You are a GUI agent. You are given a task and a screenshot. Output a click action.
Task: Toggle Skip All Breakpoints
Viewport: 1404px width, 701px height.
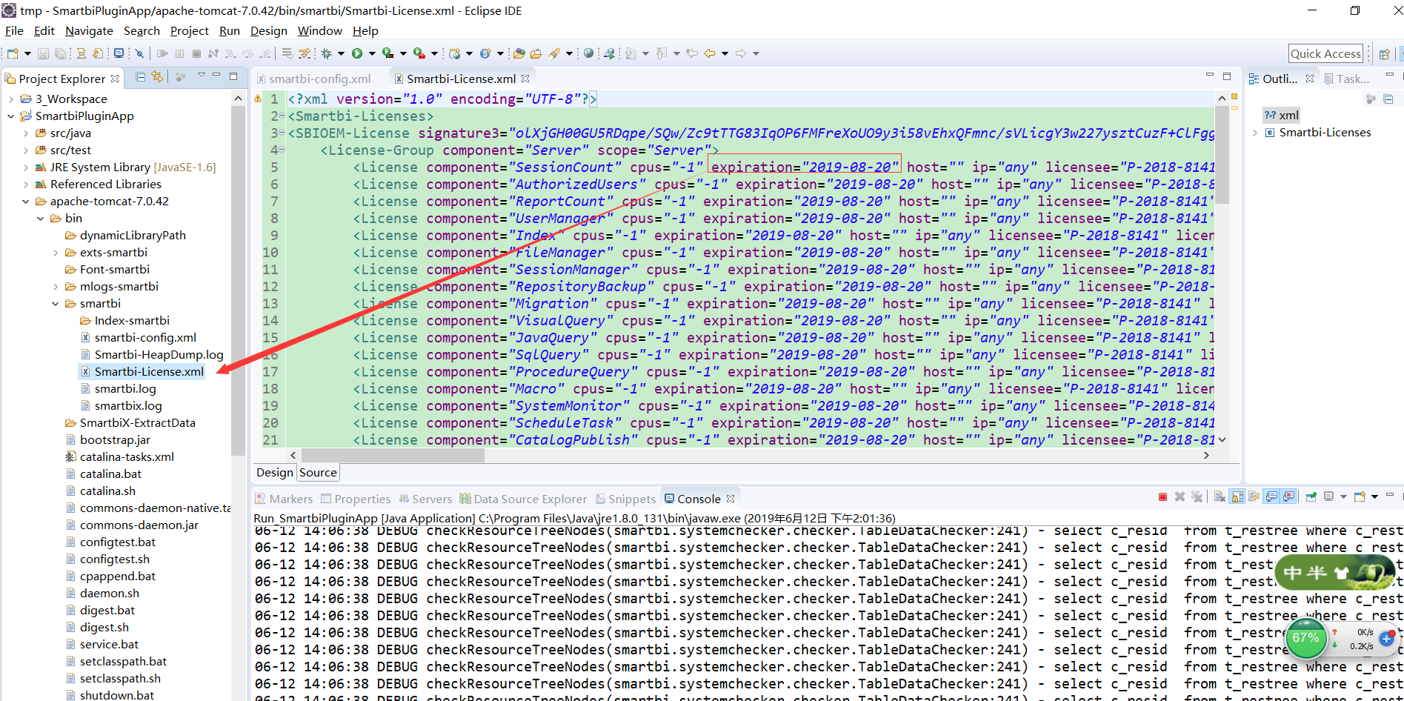tap(139, 53)
